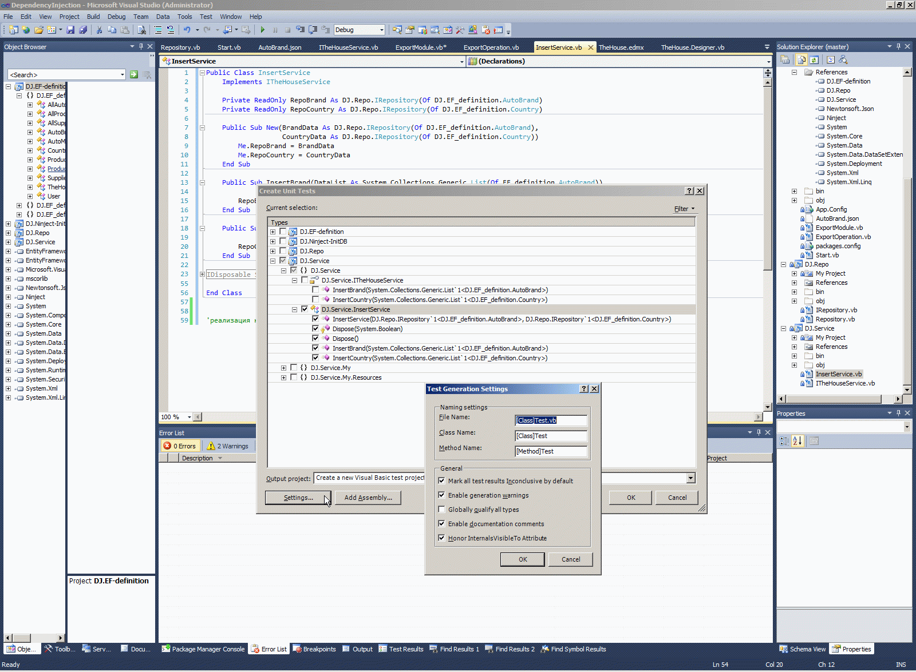
Task: Confirm Test Generation Settings with OK
Action: [523, 559]
